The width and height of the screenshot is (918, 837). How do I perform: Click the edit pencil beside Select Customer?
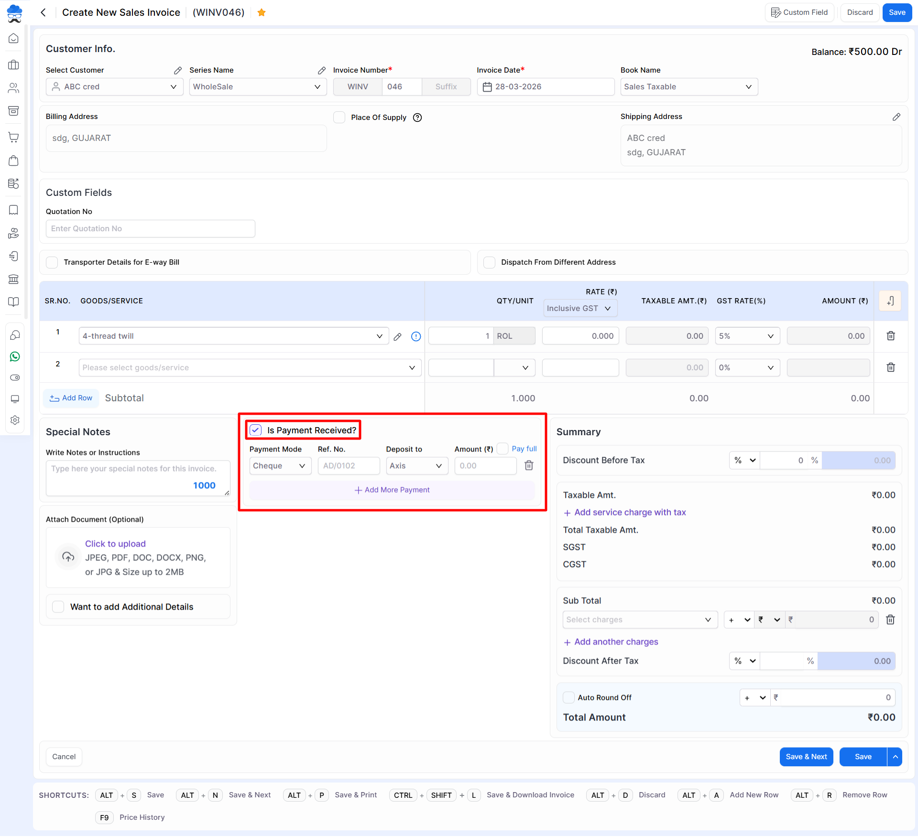tap(178, 70)
